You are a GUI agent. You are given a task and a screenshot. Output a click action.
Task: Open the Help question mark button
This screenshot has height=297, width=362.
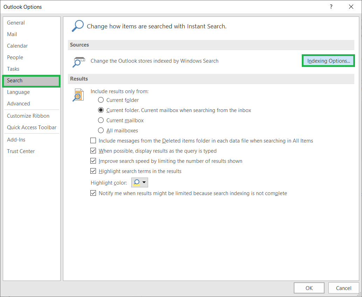(x=331, y=7)
